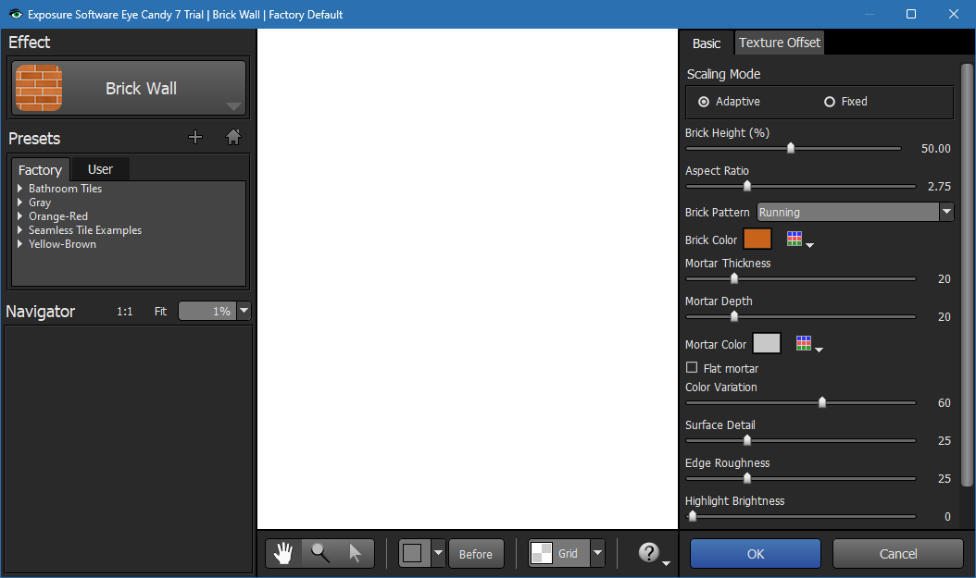Open preview background dropdown arrow
This screenshot has height=578, width=976.
click(438, 553)
